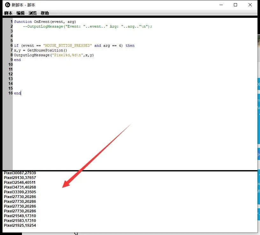Click the 'end' on line 9
The height and width of the screenshot is (235, 260).
pyautogui.click(x=18, y=60)
